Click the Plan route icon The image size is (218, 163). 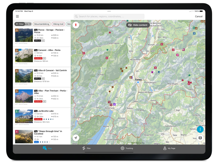point(84,148)
